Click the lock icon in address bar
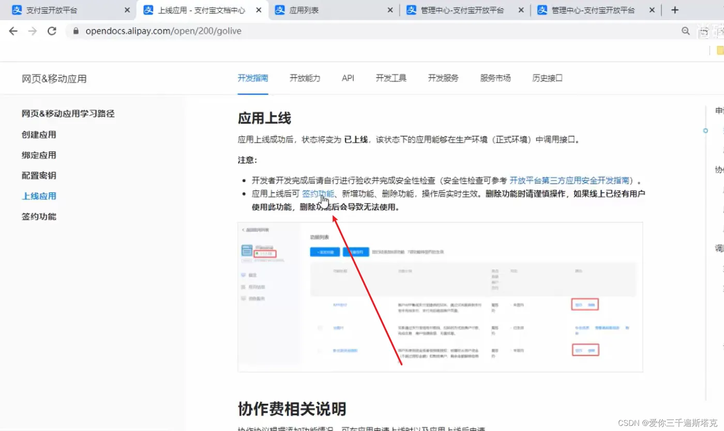 76,31
